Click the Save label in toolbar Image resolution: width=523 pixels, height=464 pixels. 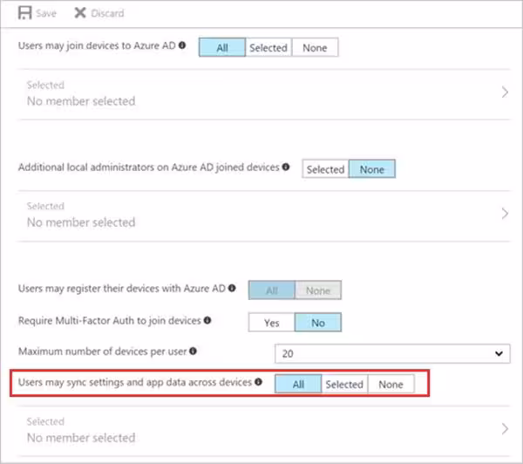(46, 13)
